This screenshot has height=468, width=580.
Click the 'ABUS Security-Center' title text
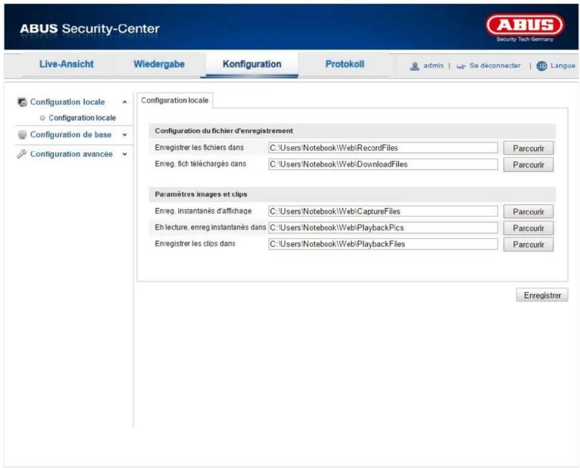point(89,29)
